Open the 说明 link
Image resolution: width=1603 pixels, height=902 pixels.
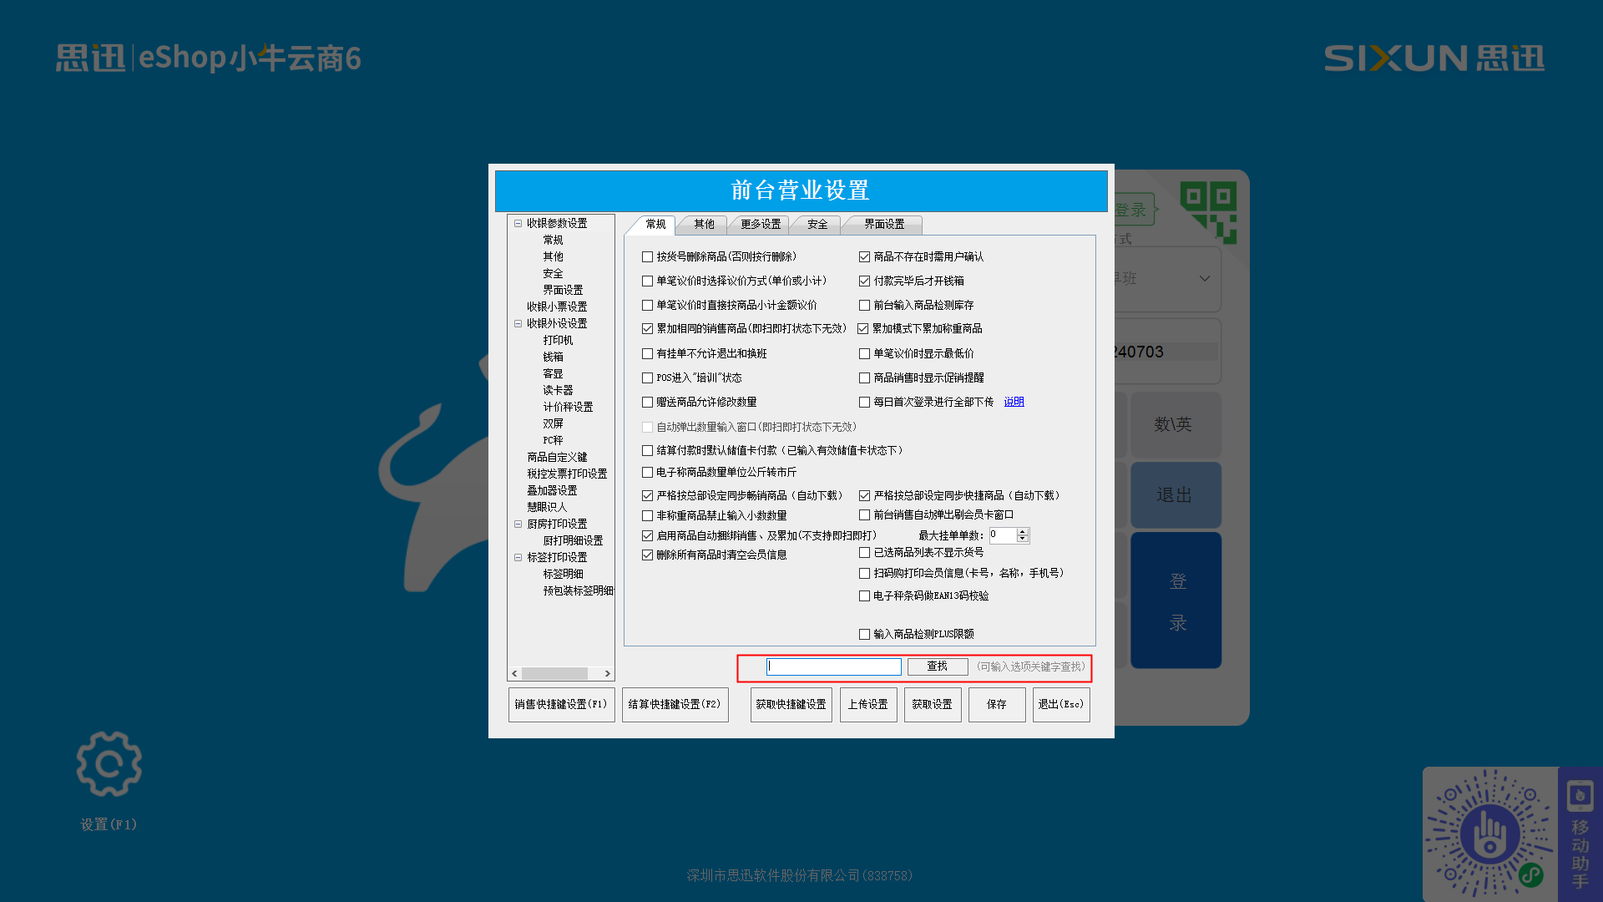1014,402
